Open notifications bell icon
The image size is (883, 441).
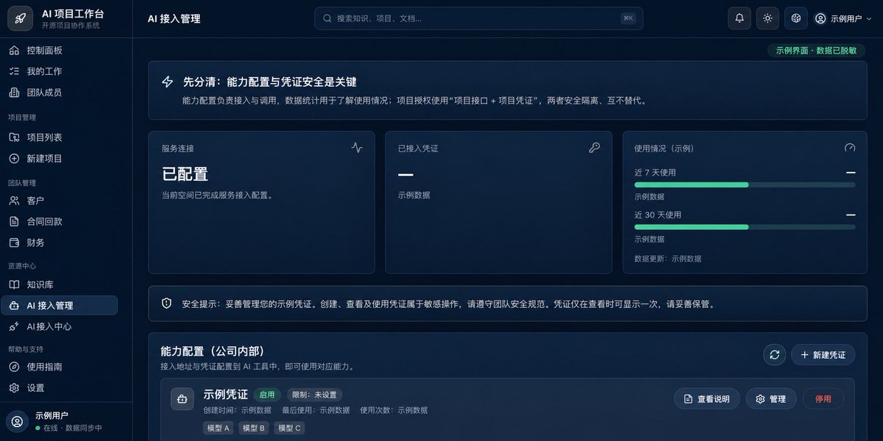(x=740, y=18)
